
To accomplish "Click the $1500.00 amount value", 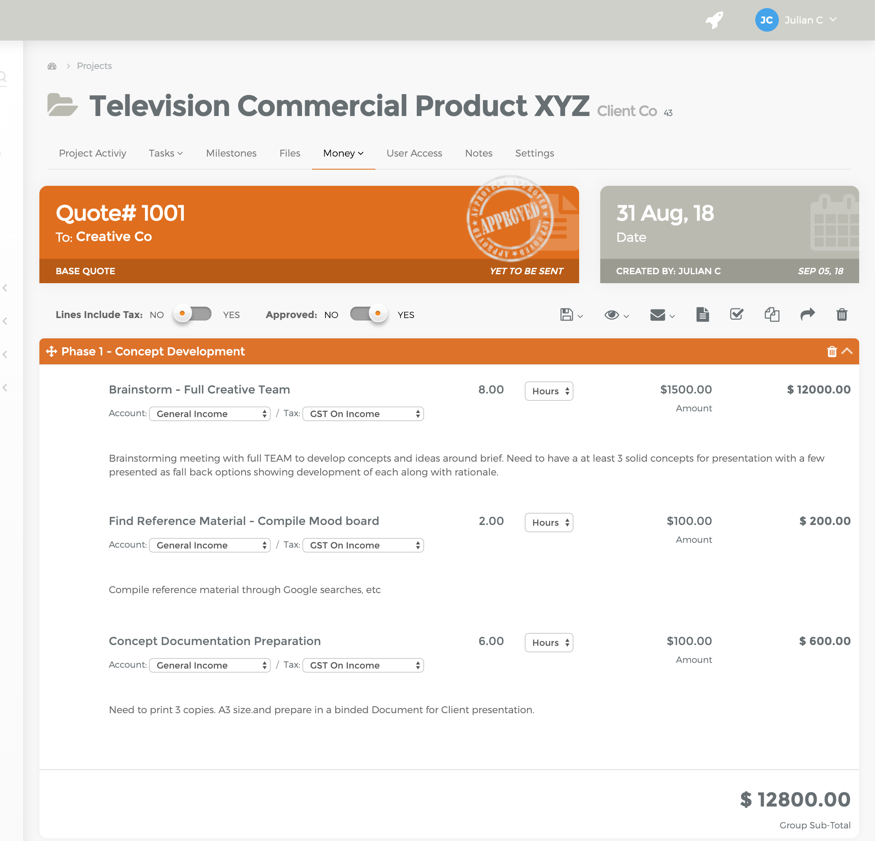I will [686, 389].
